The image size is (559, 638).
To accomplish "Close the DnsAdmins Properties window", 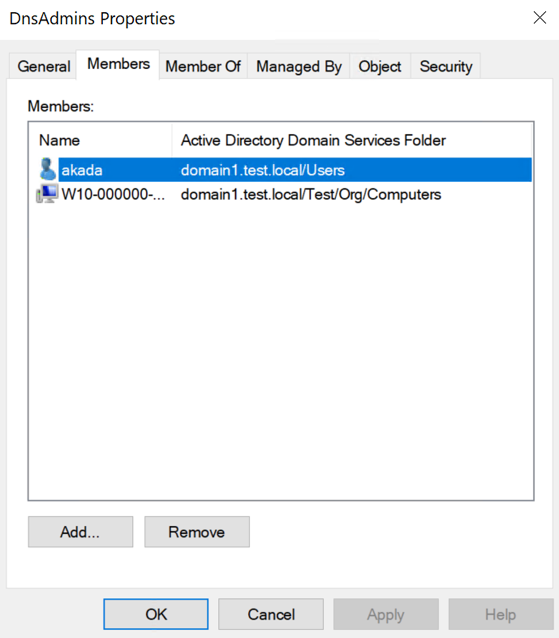I will click(x=540, y=18).
